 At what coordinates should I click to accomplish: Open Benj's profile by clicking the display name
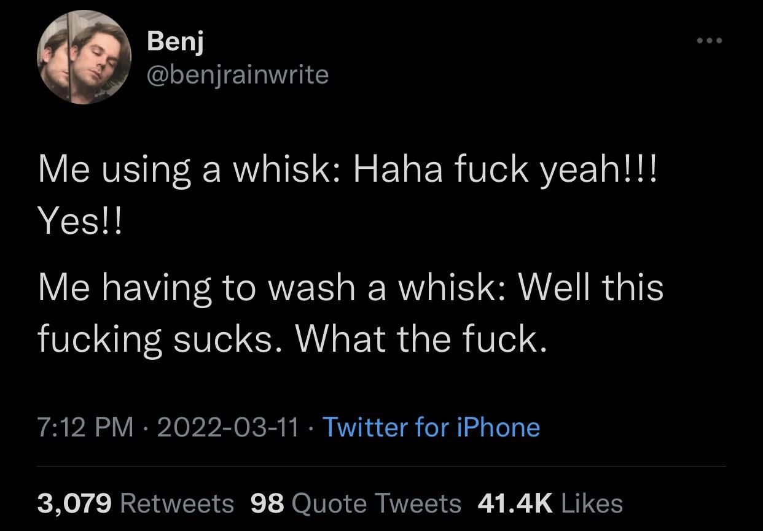175,42
